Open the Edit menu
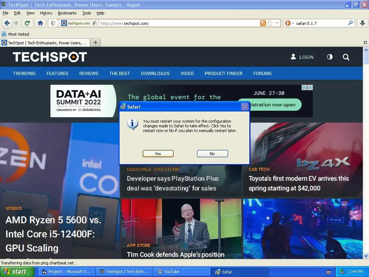The height and width of the screenshot is (277, 369). tap(17, 13)
